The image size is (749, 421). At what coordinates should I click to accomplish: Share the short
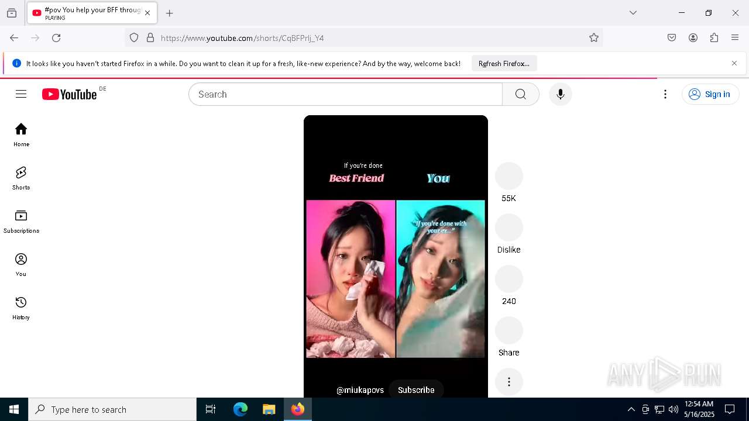[x=509, y=330]
